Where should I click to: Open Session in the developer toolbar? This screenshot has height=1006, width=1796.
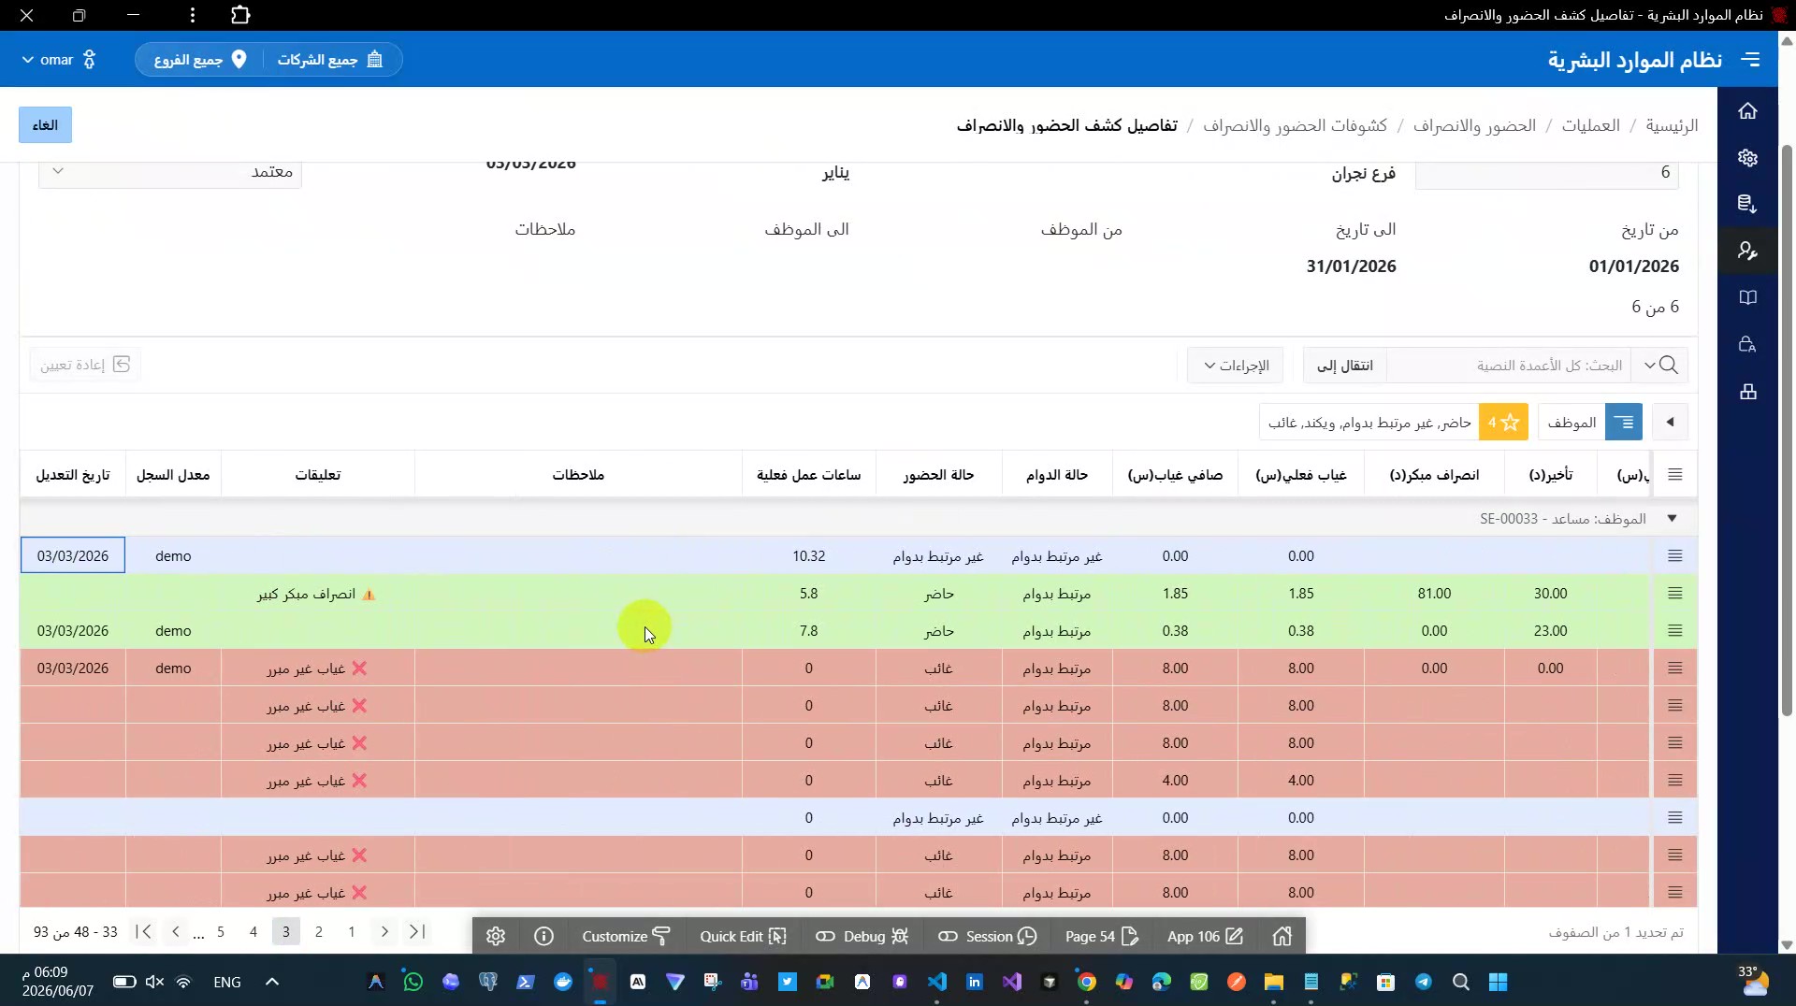click(x=987, y=936)
